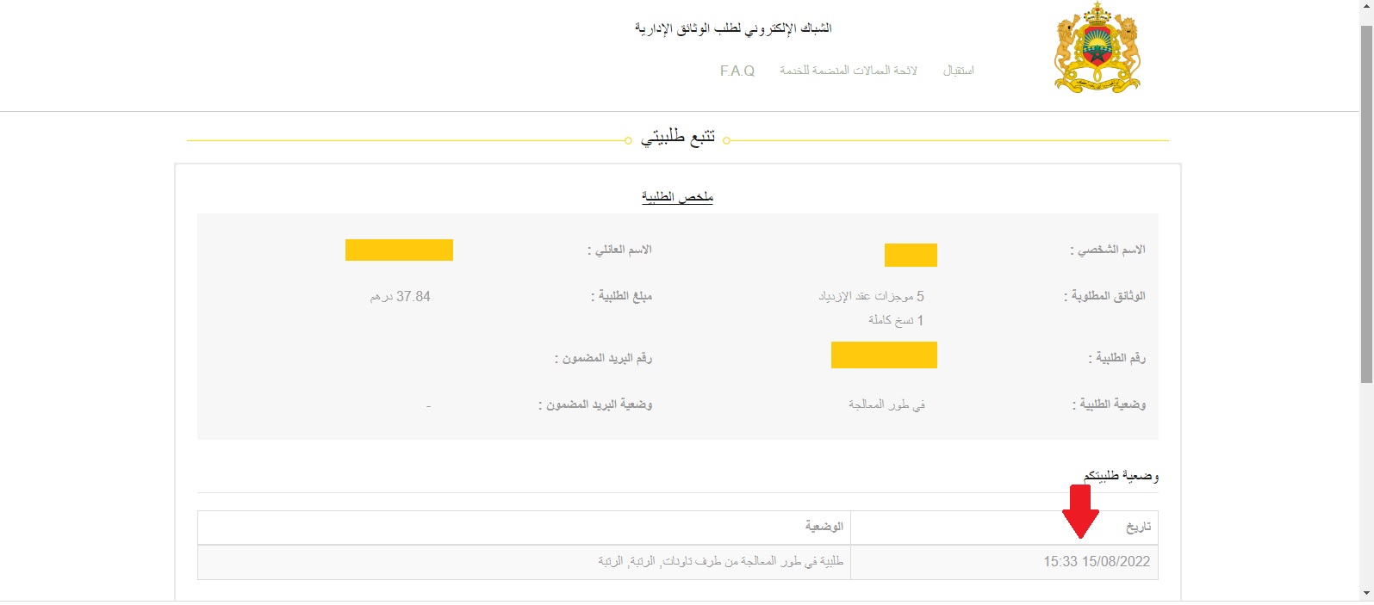Image resolution: width=1374 pixels, height=605 pixels.
Task: Click the تاريخ column header
Action: [1138, 527]
